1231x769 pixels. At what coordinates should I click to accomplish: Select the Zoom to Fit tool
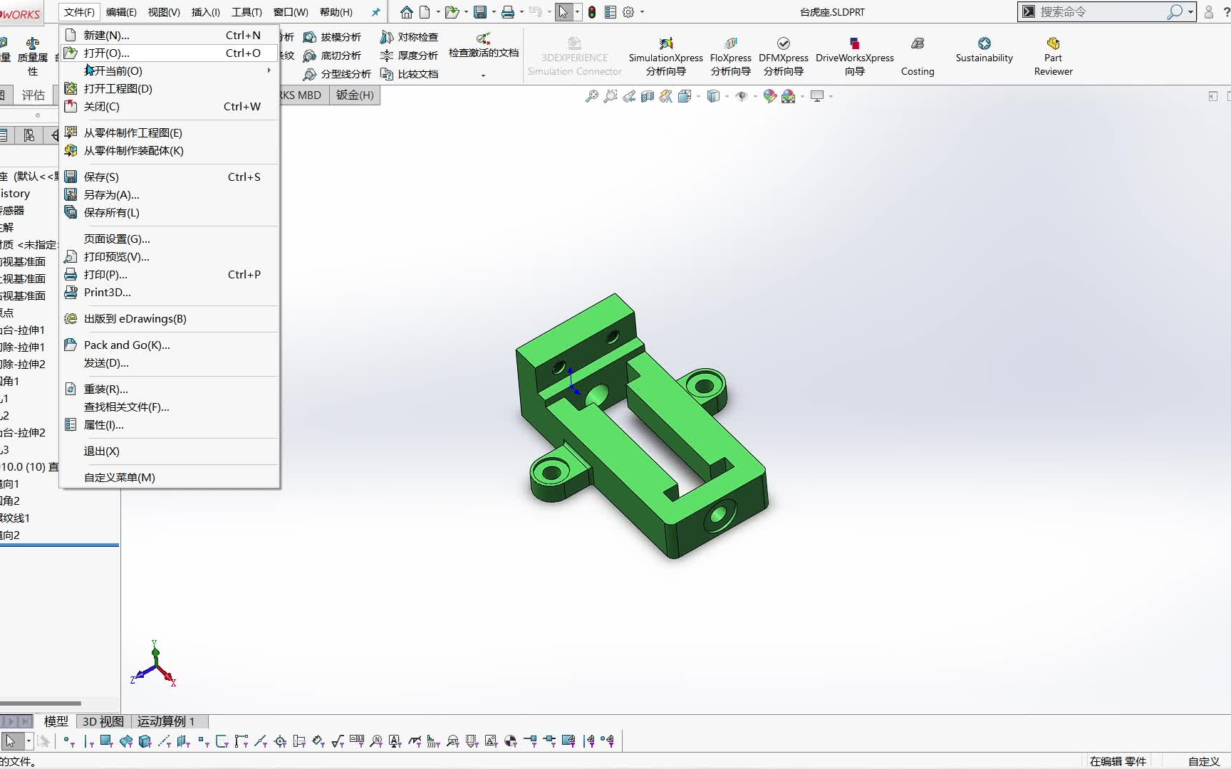591,96
